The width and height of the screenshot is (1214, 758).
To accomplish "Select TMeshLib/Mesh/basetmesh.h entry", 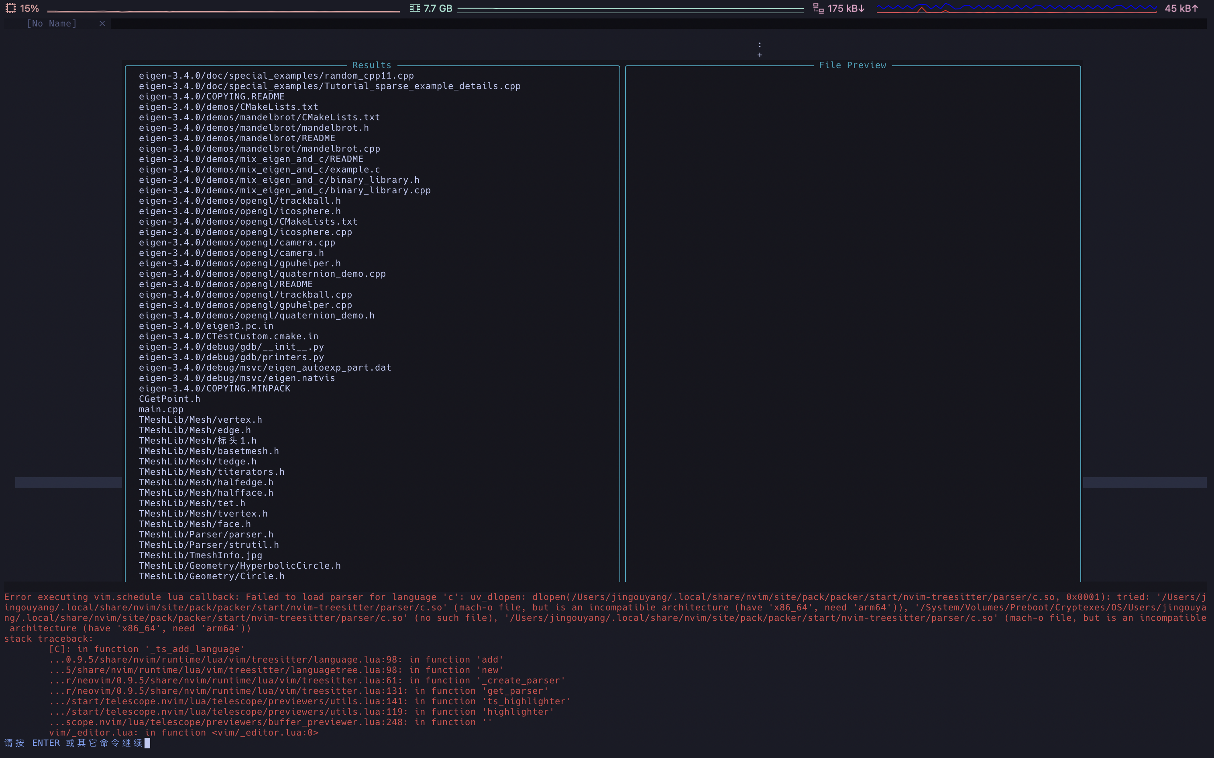I will [209, 451].
